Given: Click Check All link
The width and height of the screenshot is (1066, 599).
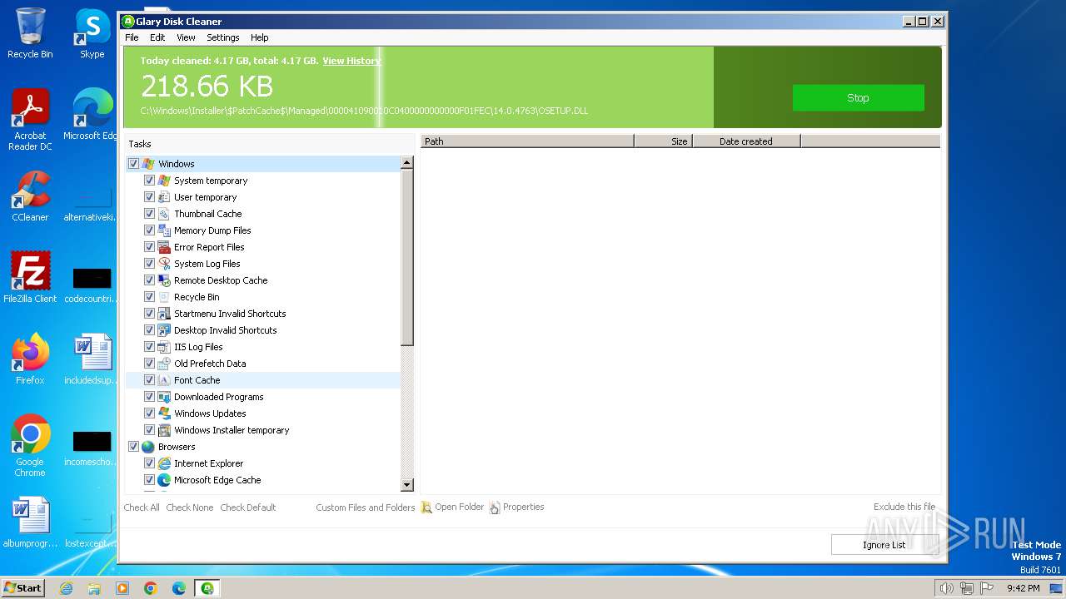Looking at the screenshot, I should pos(142,507).
